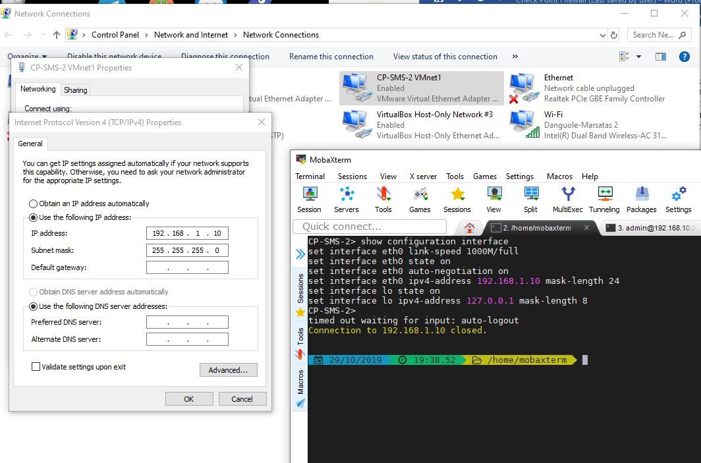Select the /home/mobaxterm terminal tab

click(536, 228)
